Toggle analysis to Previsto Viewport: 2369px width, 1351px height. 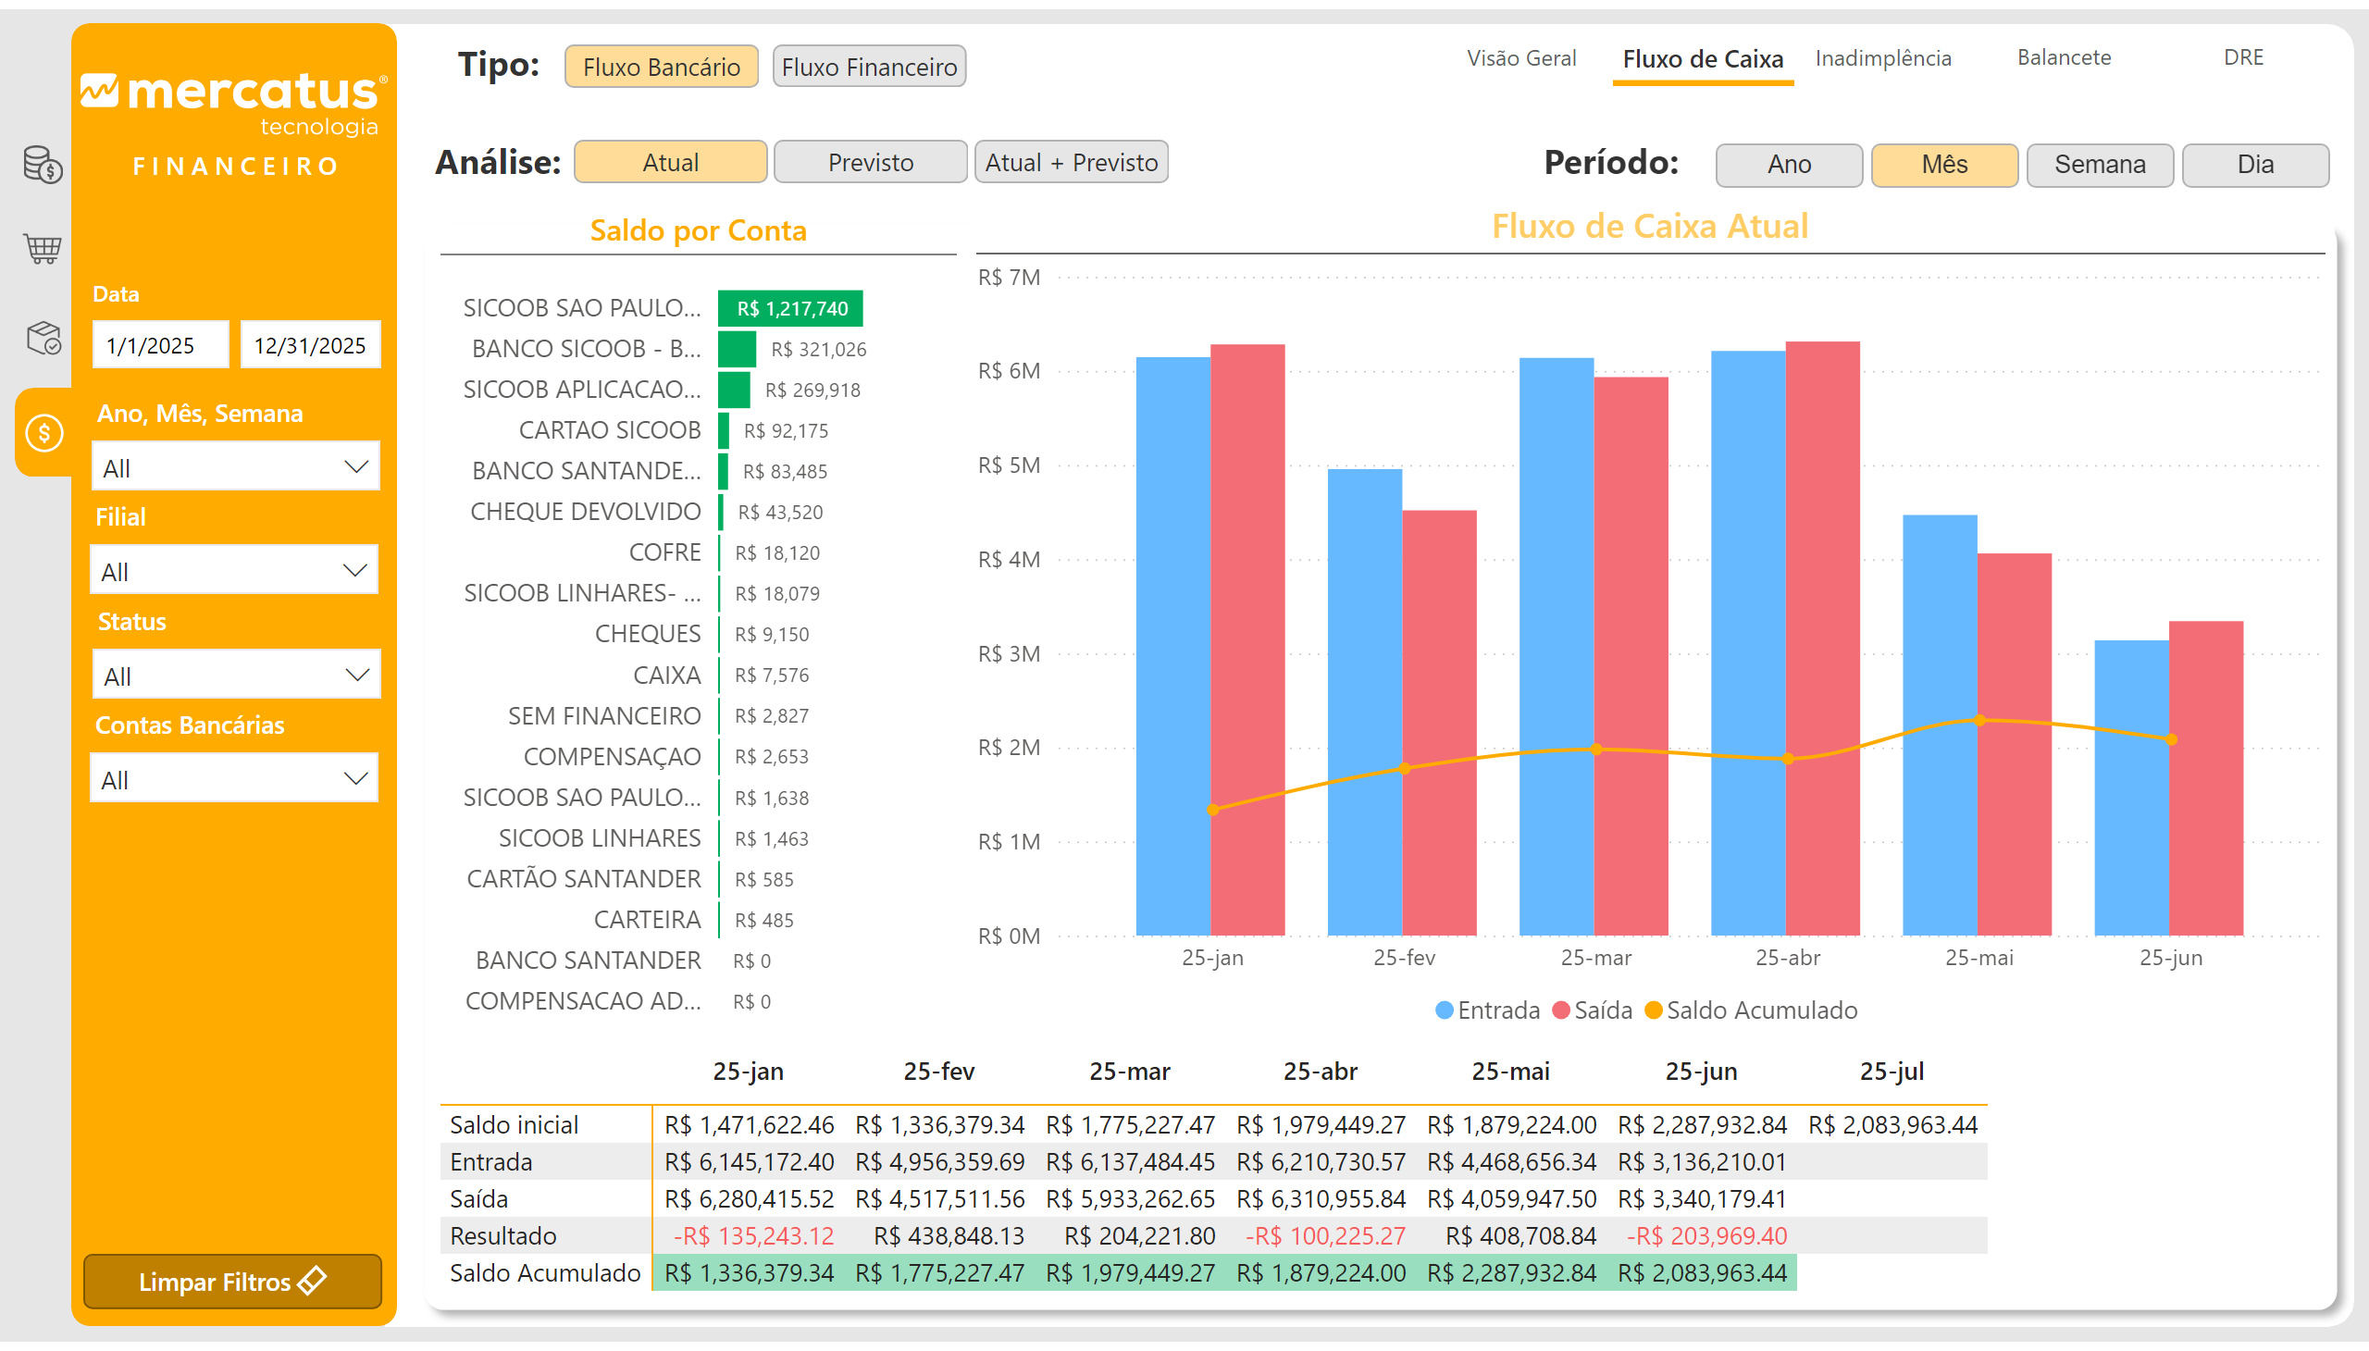pos(871,162)
